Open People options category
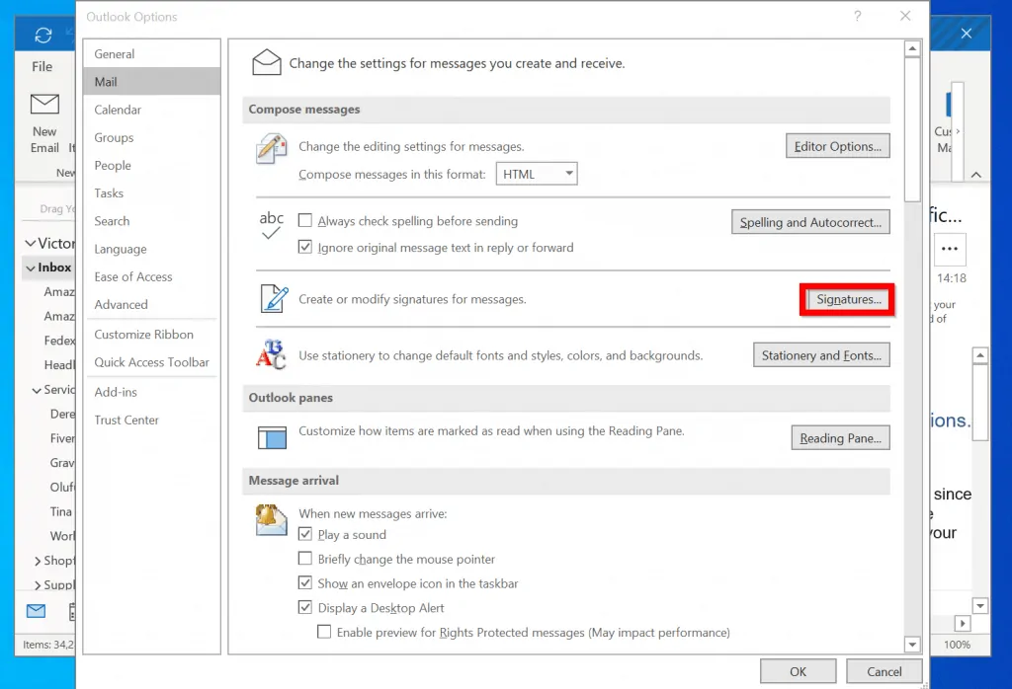Viewport: 1012px width, 689px height. (x=152, y=165)
